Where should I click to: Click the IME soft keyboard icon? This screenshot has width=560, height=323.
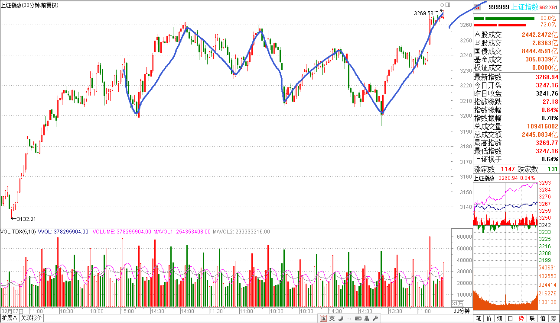click(x=358, y=319)
